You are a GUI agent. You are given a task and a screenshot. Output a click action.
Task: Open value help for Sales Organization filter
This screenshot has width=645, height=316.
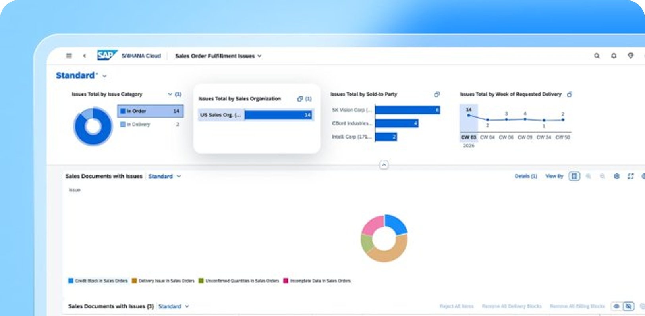click(300, 99)
